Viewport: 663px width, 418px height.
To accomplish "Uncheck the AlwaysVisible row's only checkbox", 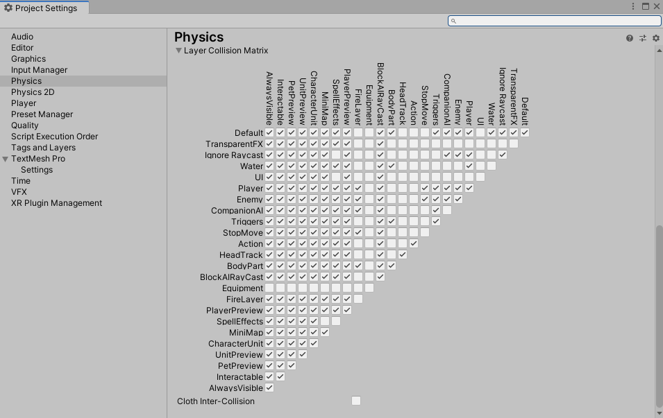I will click(269, 387).
